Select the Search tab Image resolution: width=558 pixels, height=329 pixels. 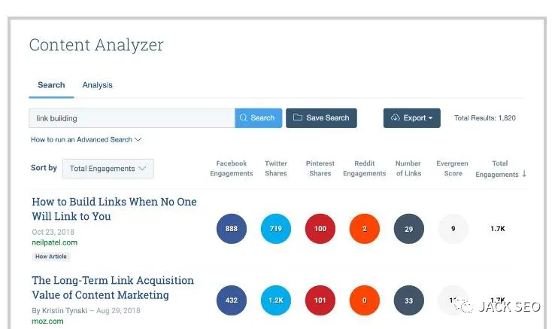point(51,85)
